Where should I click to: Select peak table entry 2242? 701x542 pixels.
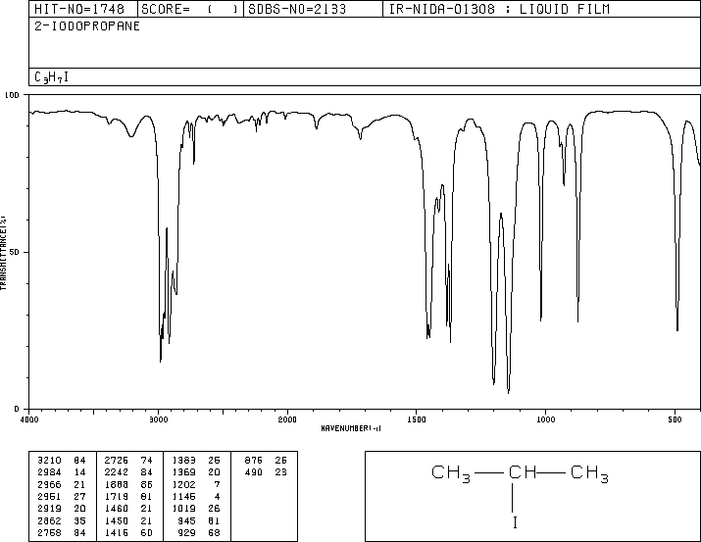tap(117, 472)
